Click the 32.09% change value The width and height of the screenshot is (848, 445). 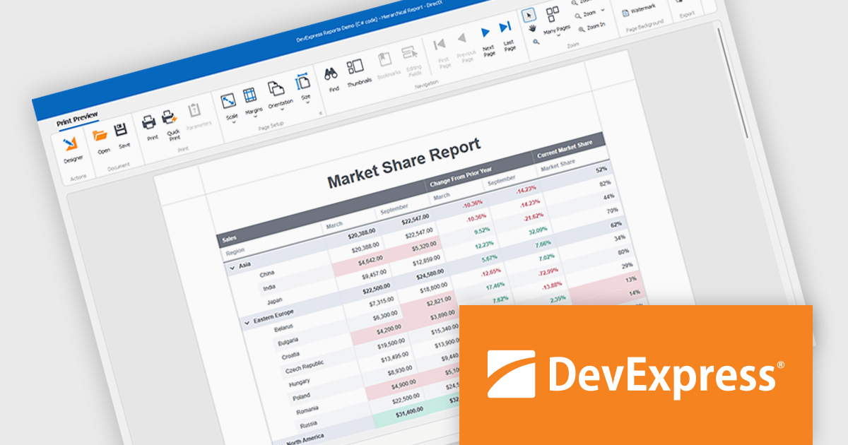pyautogui.click(x=537, y=230)
